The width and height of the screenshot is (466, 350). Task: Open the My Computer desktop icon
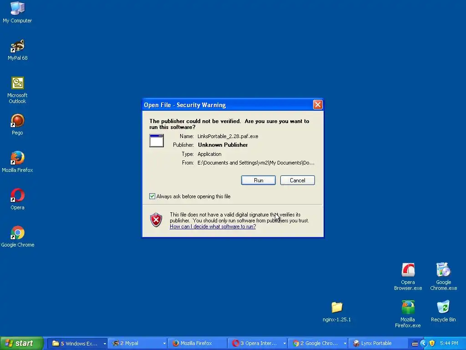coord(17,12)
